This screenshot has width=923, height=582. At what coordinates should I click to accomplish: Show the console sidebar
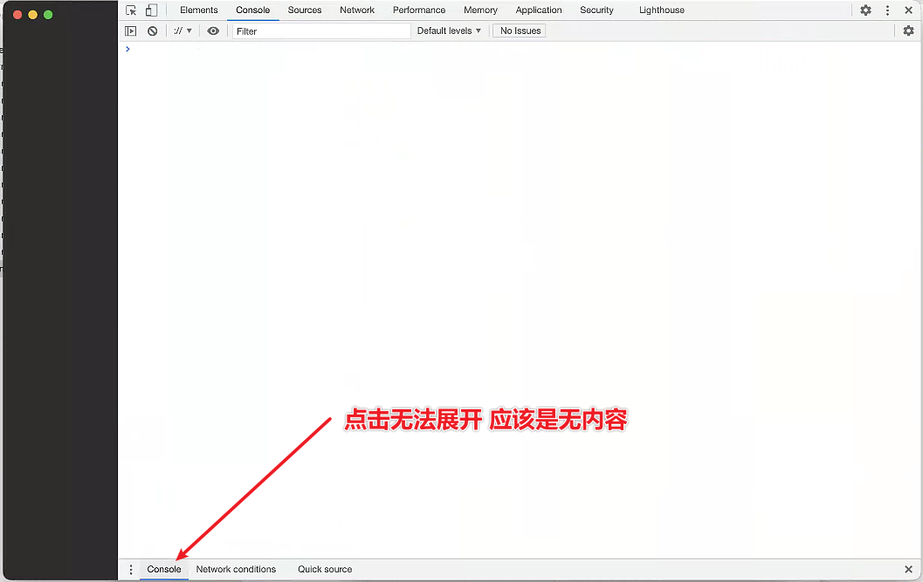pos(131,31)
